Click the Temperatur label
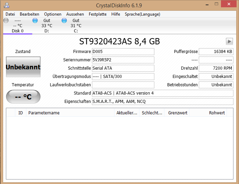Image resolution: width=239 pixels, height=184 pixels. (x=23, y=85)
